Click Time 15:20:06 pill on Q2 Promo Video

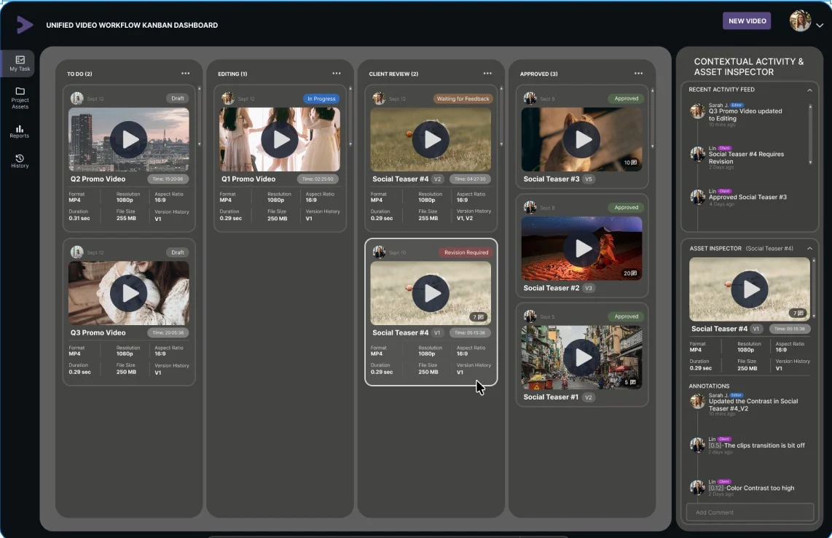[168, 179]
